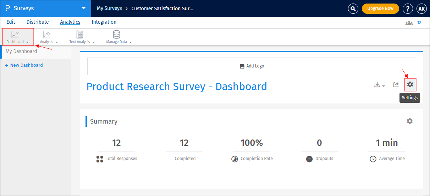Switch to the Distribute tab
430x196 pixels.
coord(38,22)
